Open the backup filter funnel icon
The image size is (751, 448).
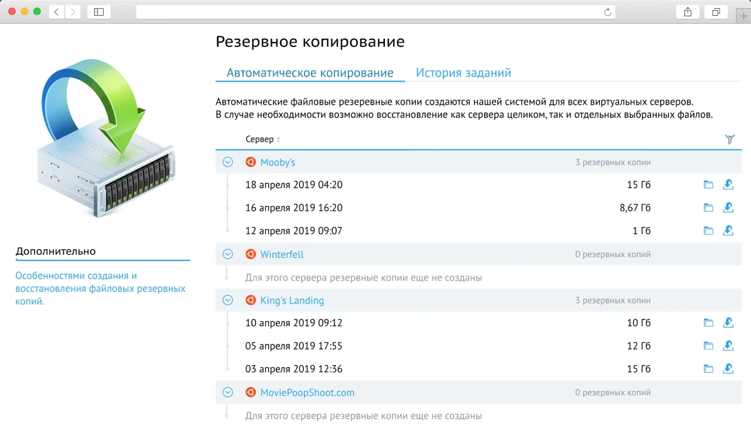tap(730, 139)
